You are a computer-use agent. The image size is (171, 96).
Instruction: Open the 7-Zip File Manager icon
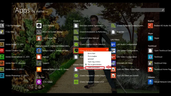click(2, 26)
